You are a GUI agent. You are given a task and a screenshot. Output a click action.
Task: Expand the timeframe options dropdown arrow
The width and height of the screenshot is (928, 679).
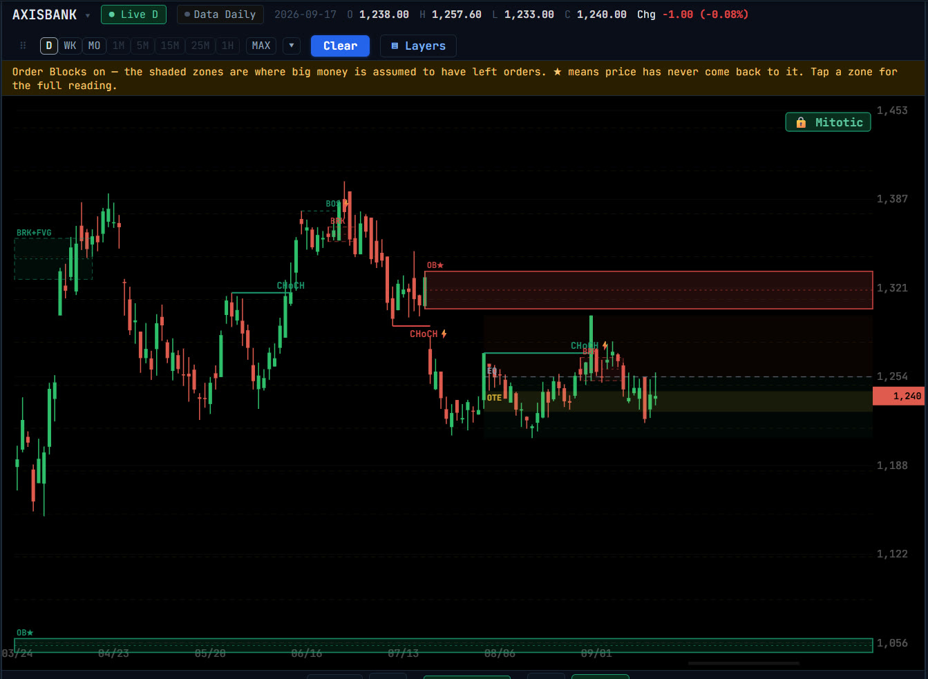pyautogui.click(x=292, y=46)
